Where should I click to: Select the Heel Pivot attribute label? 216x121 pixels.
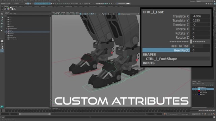[x=181, y=50]
